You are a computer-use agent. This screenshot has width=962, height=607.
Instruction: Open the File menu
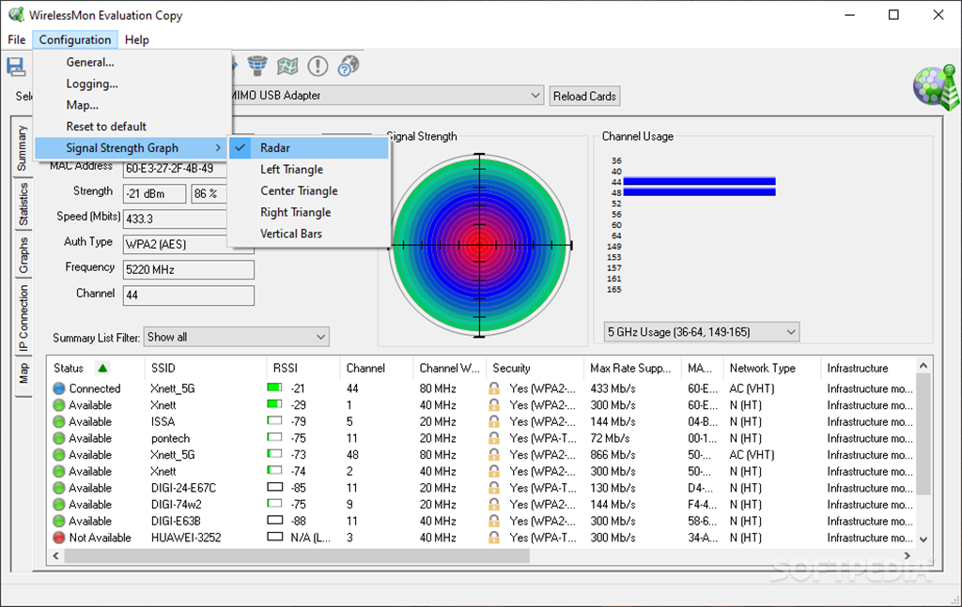coord(17,39)
